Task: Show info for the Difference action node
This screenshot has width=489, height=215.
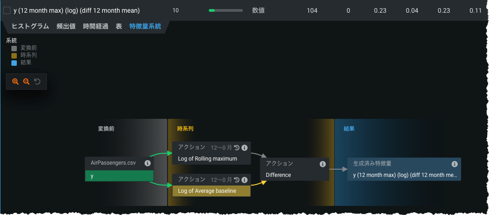Action: [323, 164]
